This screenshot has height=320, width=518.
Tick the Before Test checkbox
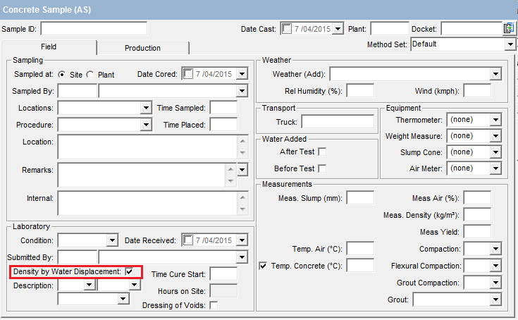click(x=322, y=168)
